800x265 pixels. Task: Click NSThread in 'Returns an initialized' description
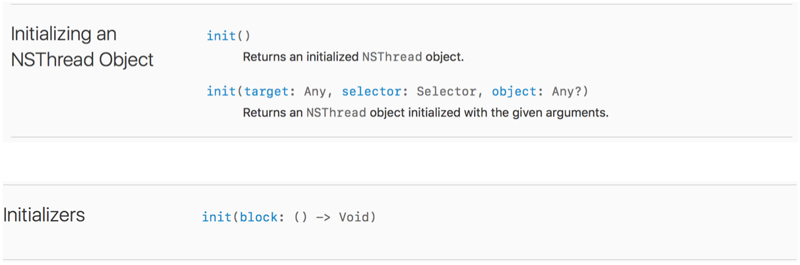[x=392, y=57]
